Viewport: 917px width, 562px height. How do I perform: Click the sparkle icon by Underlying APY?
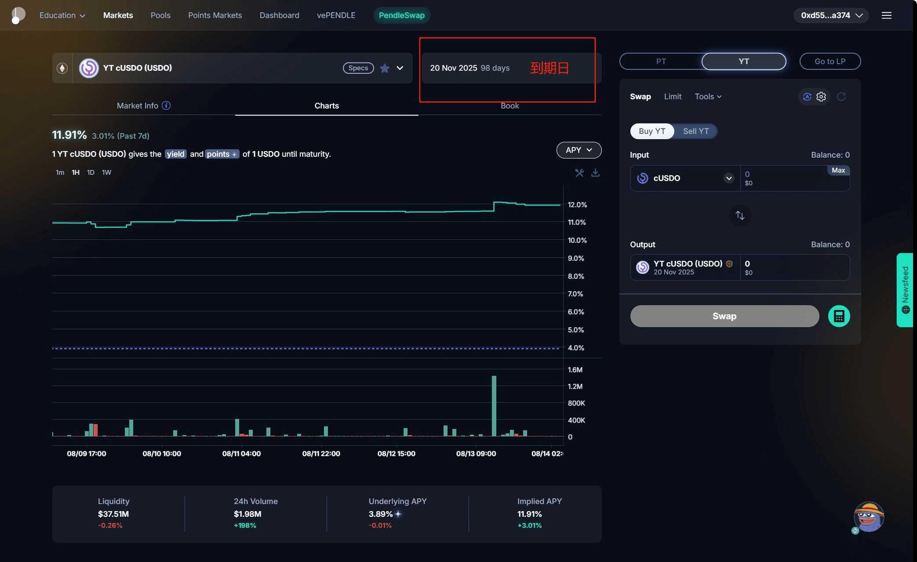click(x=398, y=514)
